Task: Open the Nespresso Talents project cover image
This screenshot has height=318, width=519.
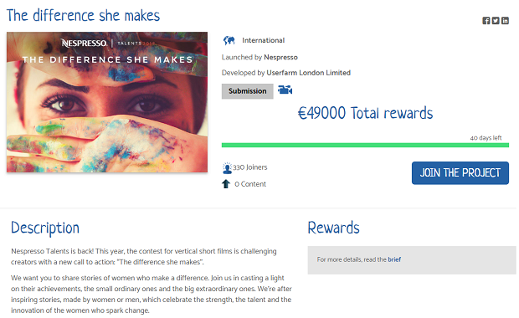Action: coord(107,102)
